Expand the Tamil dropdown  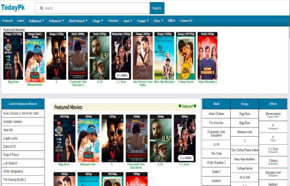[x=128, y=21]
